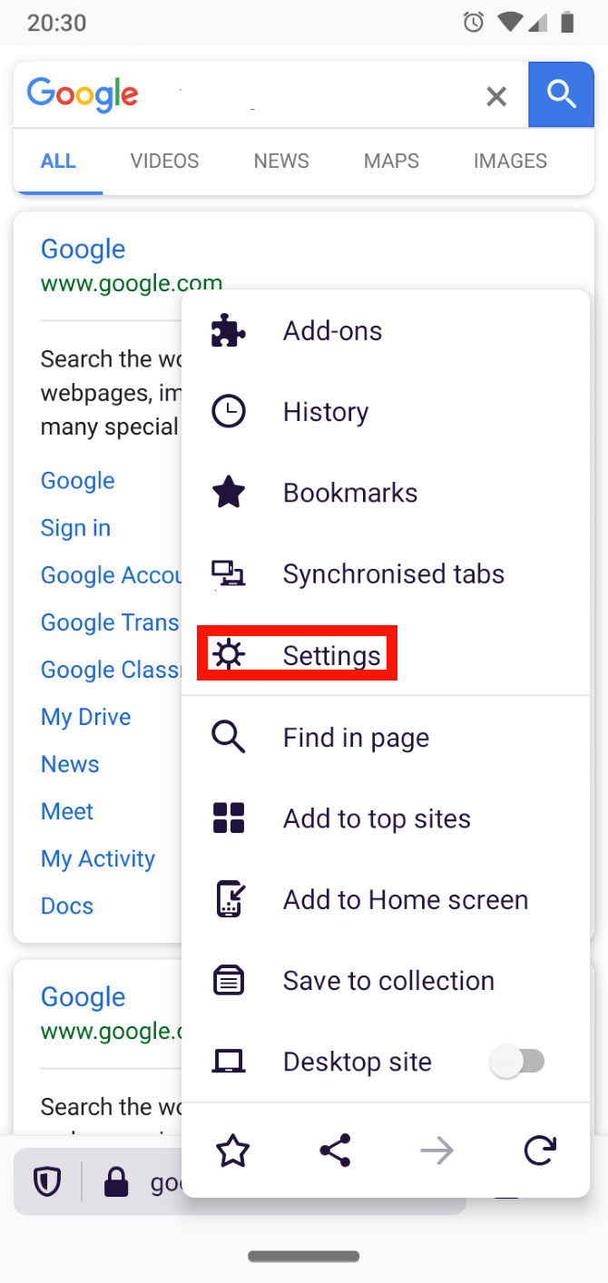
Task: Choose Add to Home screen
Action: [x=405, y=900]
